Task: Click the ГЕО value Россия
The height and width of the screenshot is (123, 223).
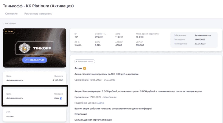Action: click(x=10, y=117)
